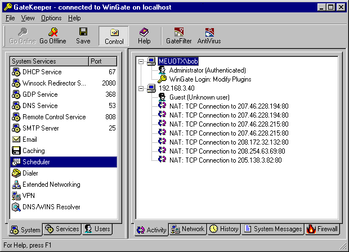Select first NAT connection to 207.46.228.215:80
The height and width of the screenshot is (252, 349).
[x=229, y=124]
